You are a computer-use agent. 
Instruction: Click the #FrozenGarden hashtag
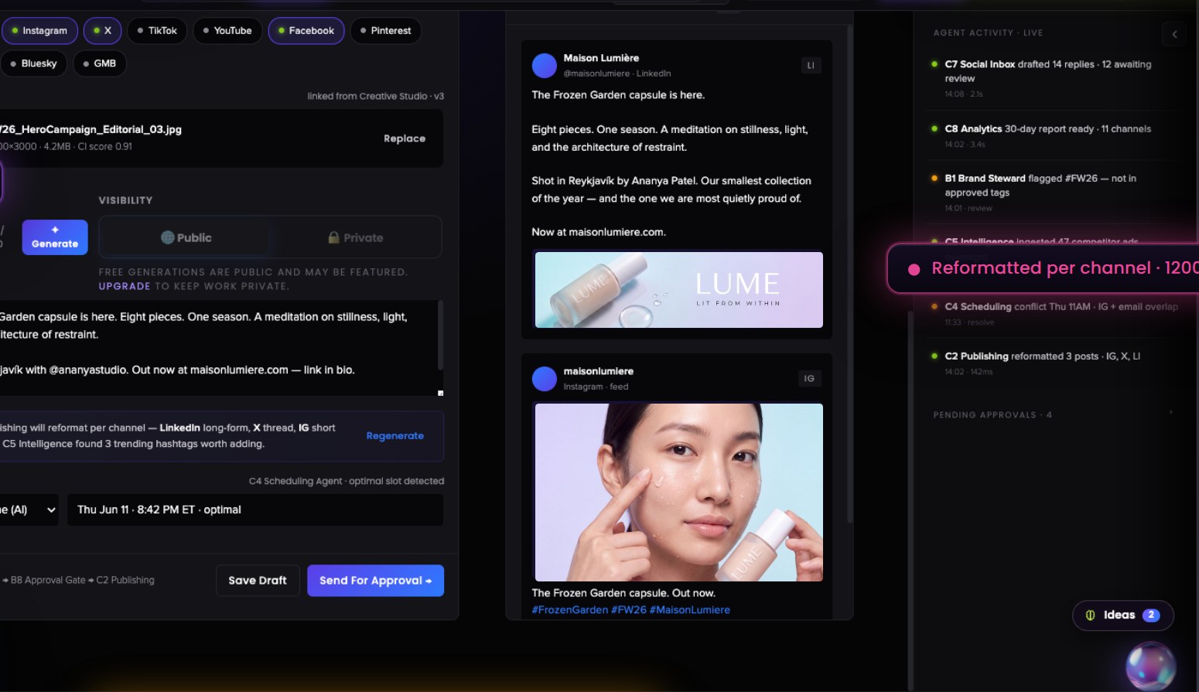point(570,610)
